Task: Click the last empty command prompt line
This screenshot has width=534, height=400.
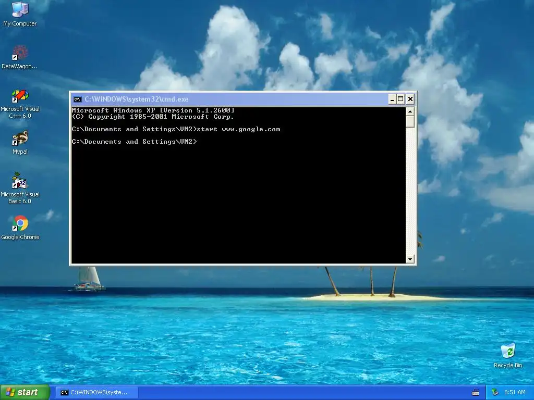Action: pos(134,142)
